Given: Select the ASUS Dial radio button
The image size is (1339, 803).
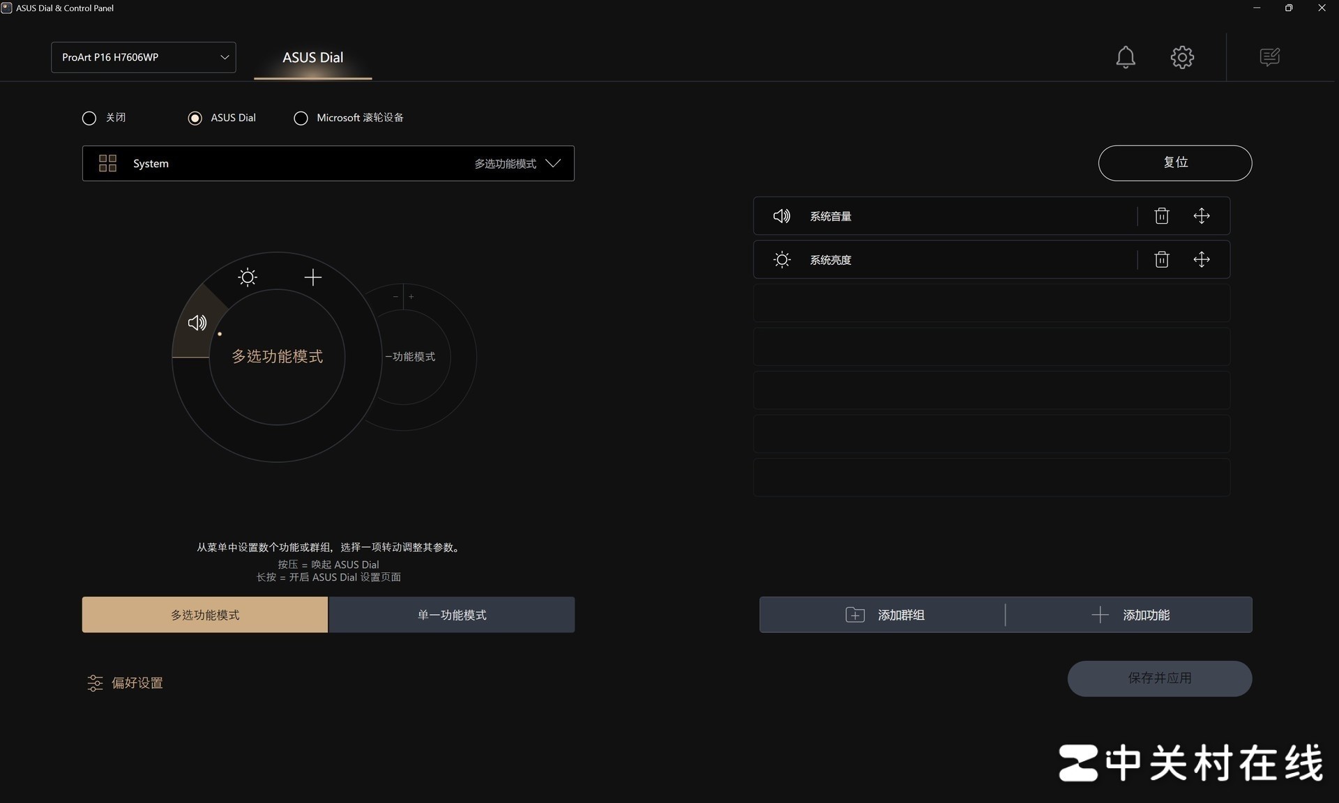Looking at the screenshot, I should 195,118.
